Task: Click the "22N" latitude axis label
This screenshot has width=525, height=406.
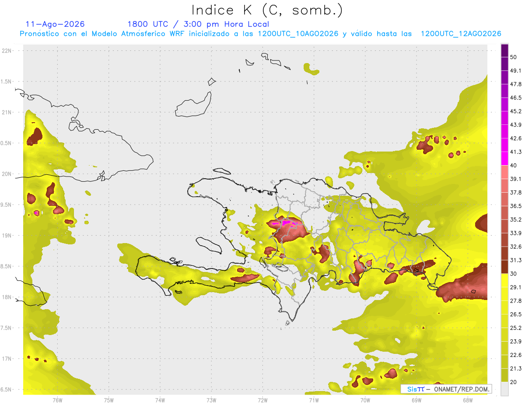Action: [7, 51]
